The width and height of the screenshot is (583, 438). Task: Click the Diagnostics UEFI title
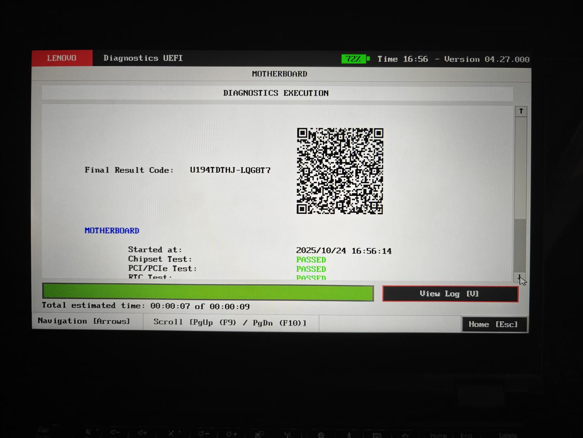pos(143,58)
